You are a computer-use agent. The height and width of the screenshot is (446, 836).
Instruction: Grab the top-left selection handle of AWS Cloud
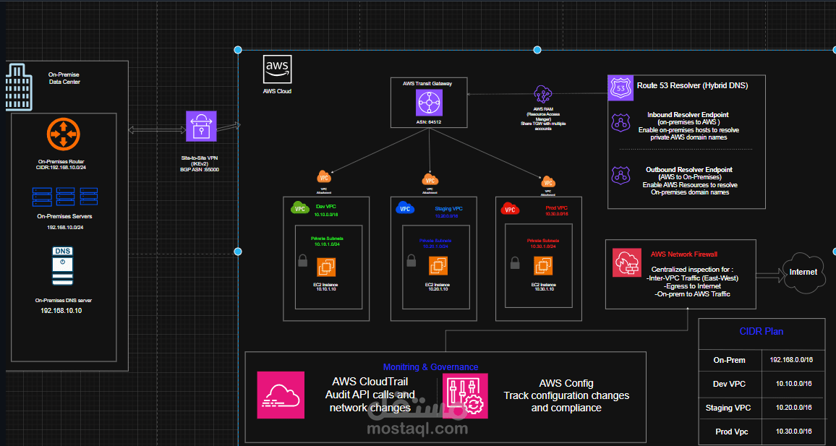pos(238,50)
